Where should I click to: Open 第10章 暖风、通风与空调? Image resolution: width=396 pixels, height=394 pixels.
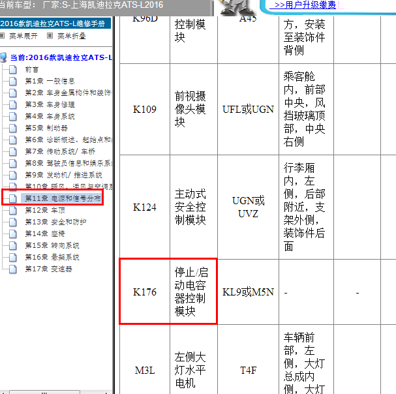click(x=69, y=187)
